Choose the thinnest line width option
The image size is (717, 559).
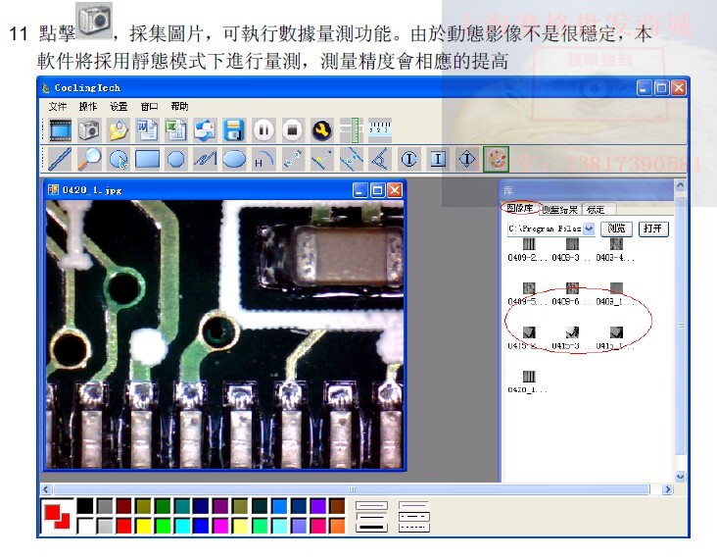371,506
